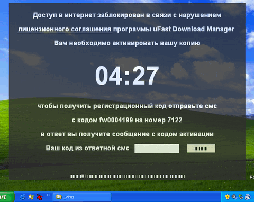The width and height of the screenshot is (254, 202).
Task: Open the Safely Remove Hardware tray icon
Action: [241, 197]
